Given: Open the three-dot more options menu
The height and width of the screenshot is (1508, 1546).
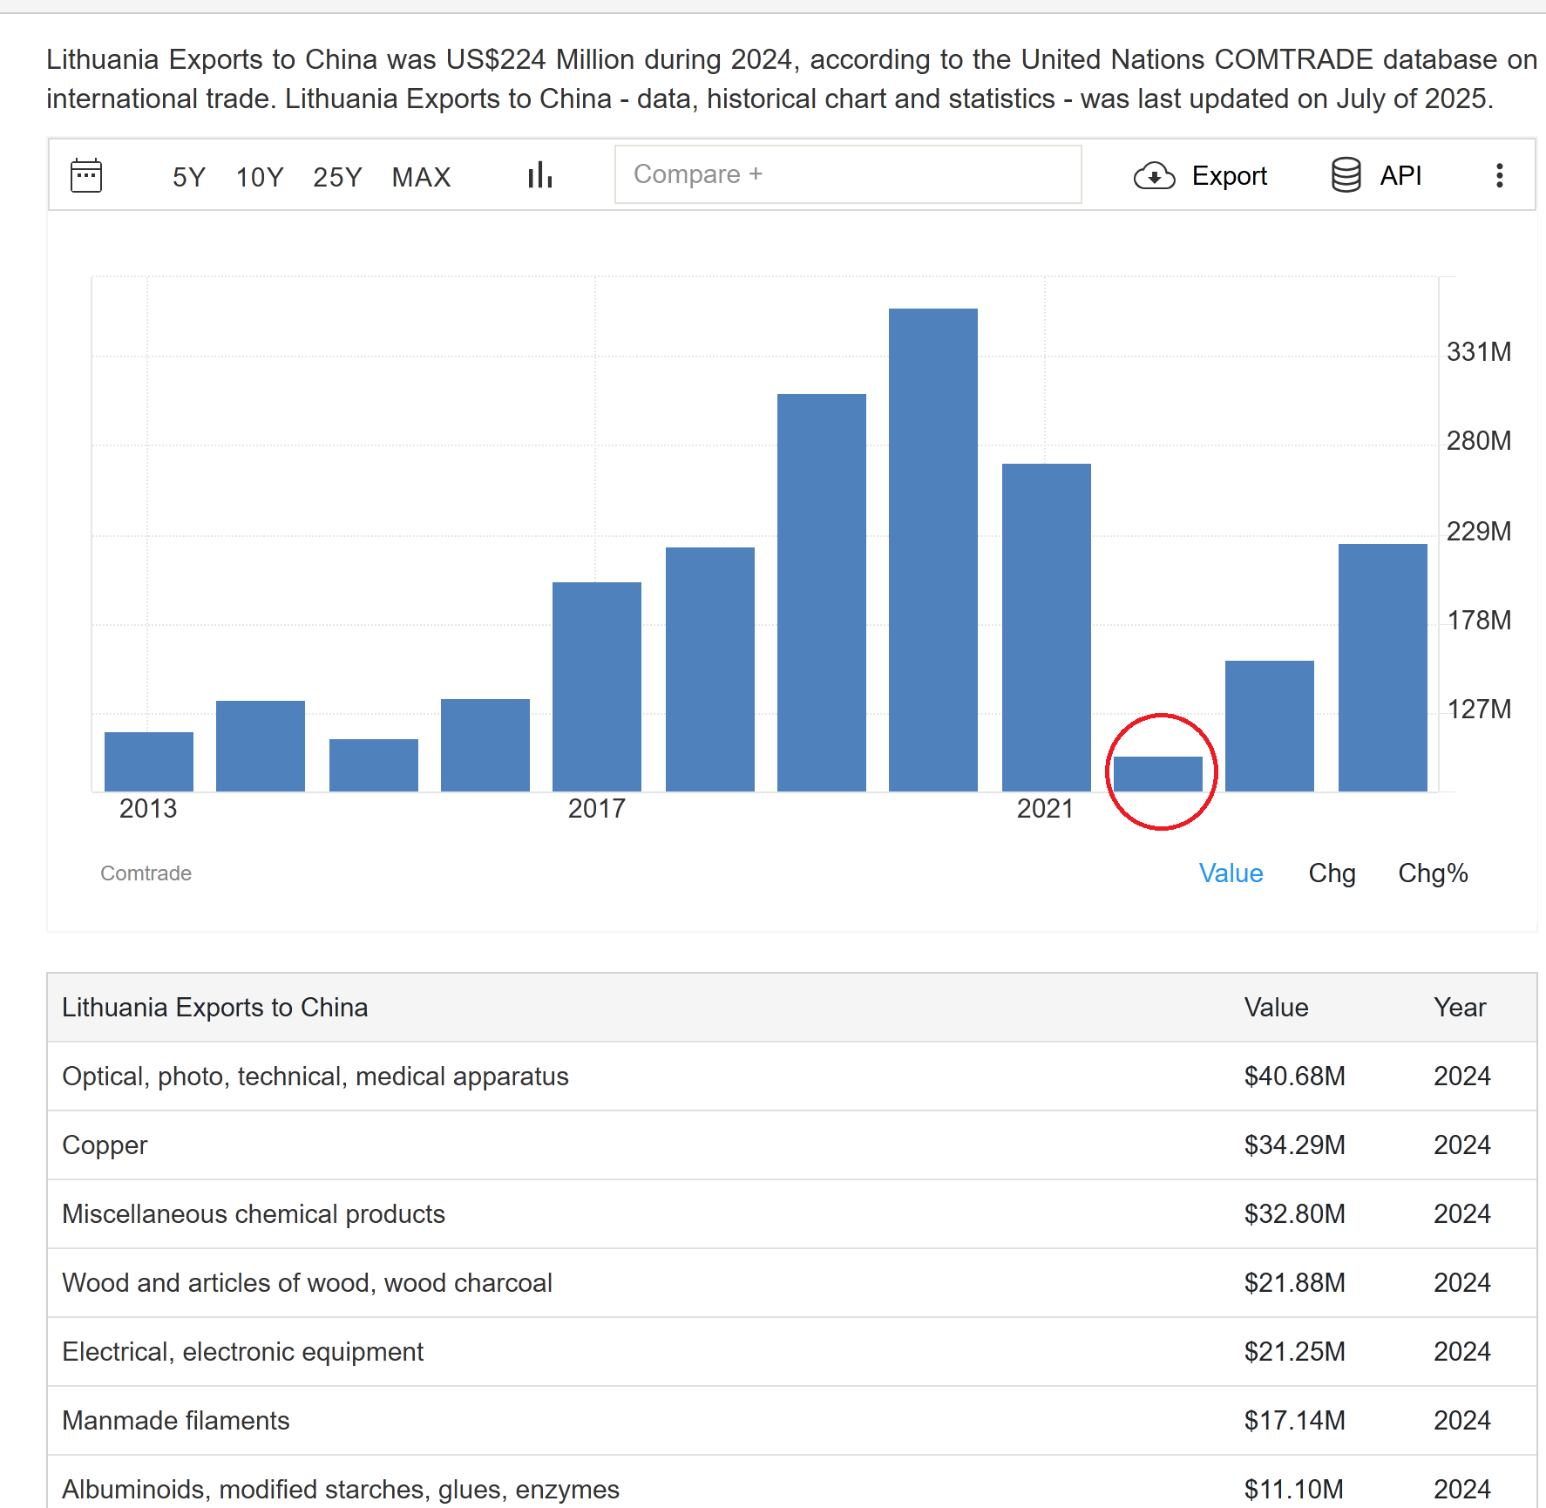Looking at the screenshot, I should [x=1499, y=175].
